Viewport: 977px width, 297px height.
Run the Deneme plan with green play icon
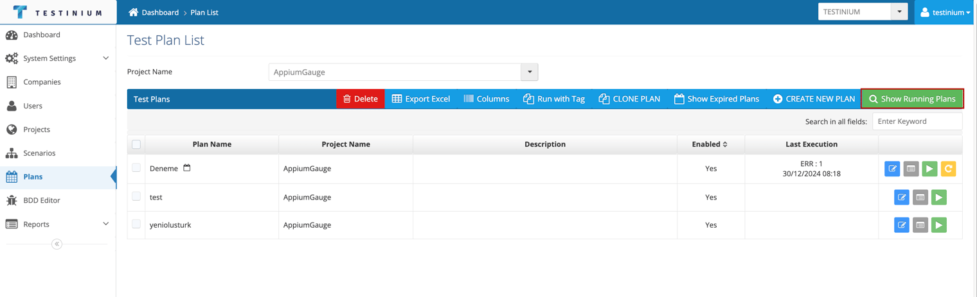point(929,169)
